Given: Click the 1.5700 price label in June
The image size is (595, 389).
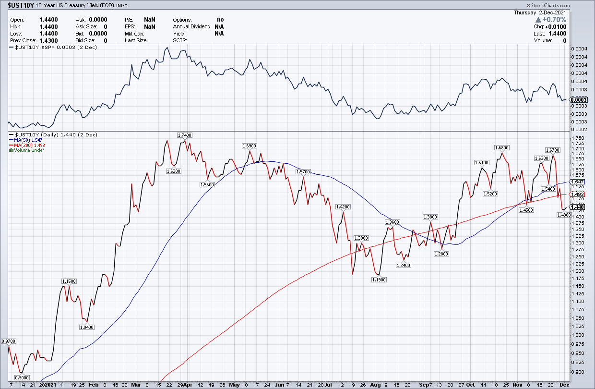Looking at the screenshot, I should pos(303,171).
